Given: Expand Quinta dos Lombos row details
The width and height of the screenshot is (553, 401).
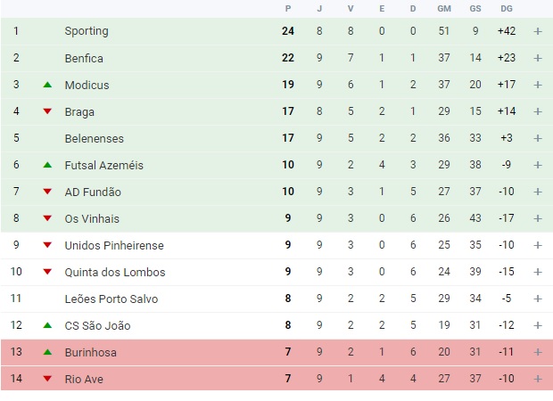Looking at the screenshot, I should pos(538,272).
